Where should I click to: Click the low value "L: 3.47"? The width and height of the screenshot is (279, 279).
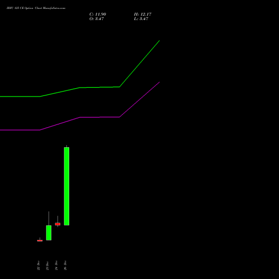(141, 19)
